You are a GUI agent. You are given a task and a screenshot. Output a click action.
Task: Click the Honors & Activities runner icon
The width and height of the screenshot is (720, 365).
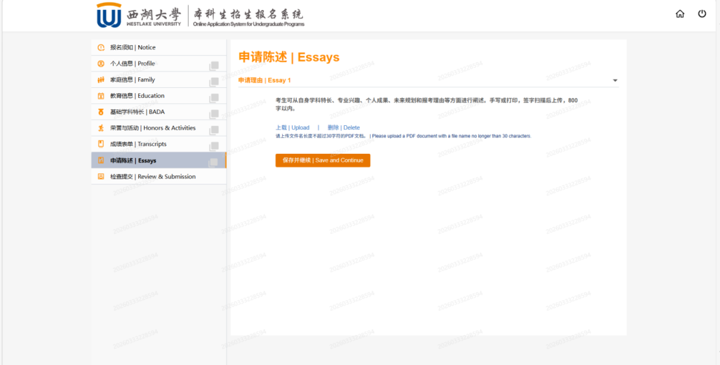(101, 128)
